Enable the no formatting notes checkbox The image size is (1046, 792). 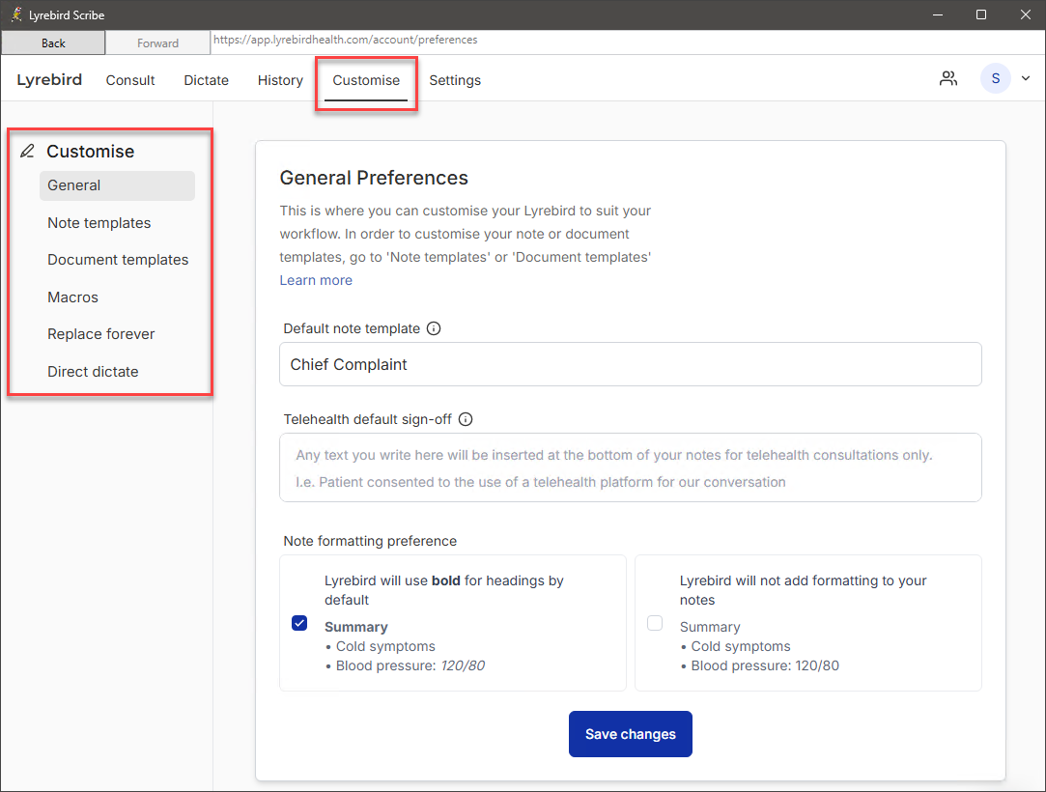(655, 623)
